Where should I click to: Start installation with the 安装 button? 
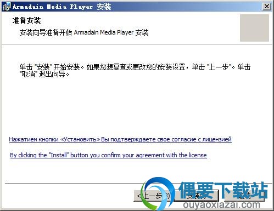pyautogui.click(x=196, y=196)
